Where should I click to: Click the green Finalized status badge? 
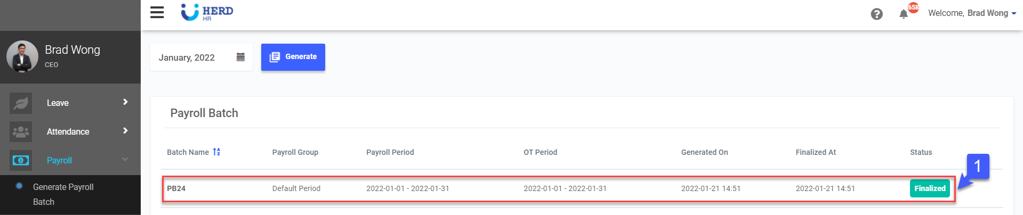[930, 188]
